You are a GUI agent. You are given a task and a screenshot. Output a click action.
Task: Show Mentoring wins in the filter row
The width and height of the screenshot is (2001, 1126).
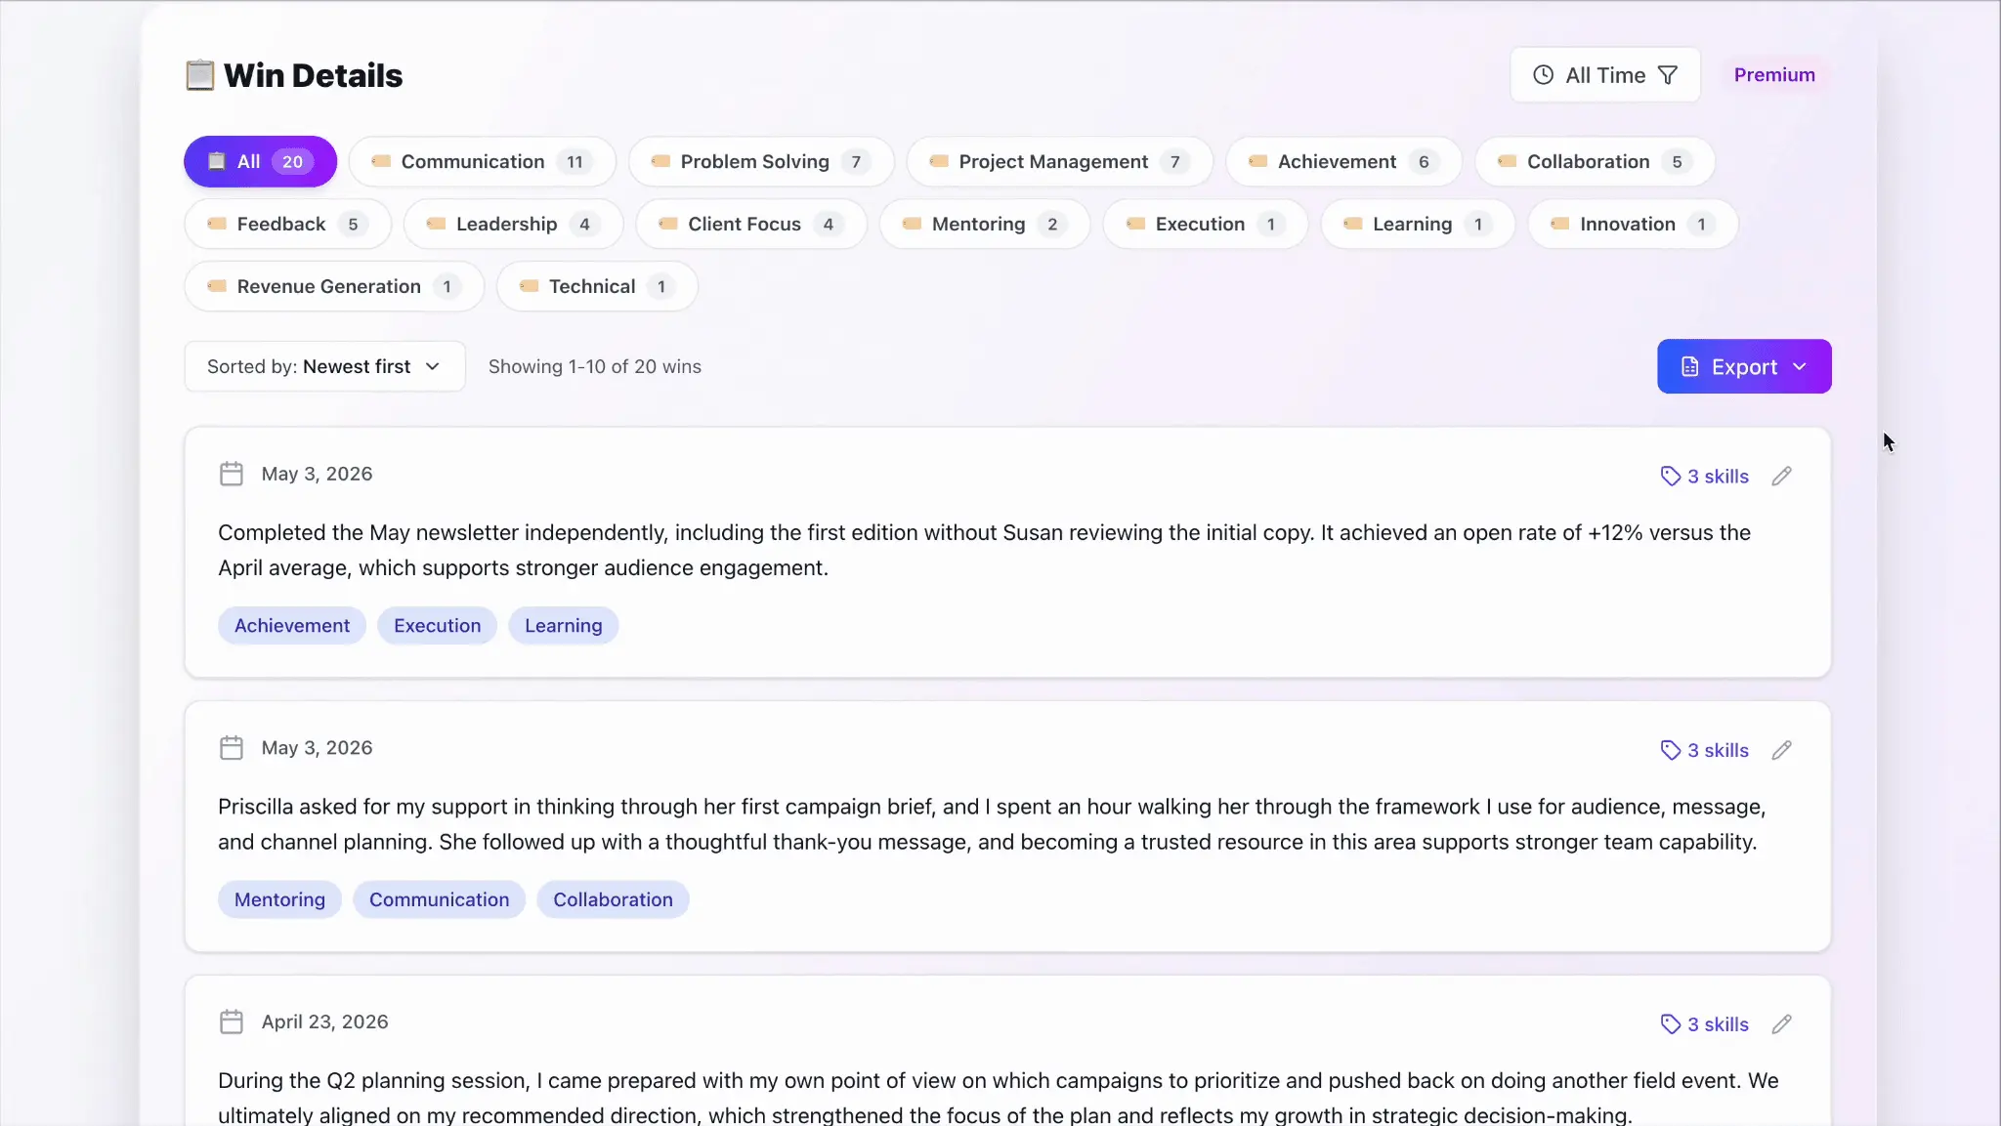(x=984, y=224)
